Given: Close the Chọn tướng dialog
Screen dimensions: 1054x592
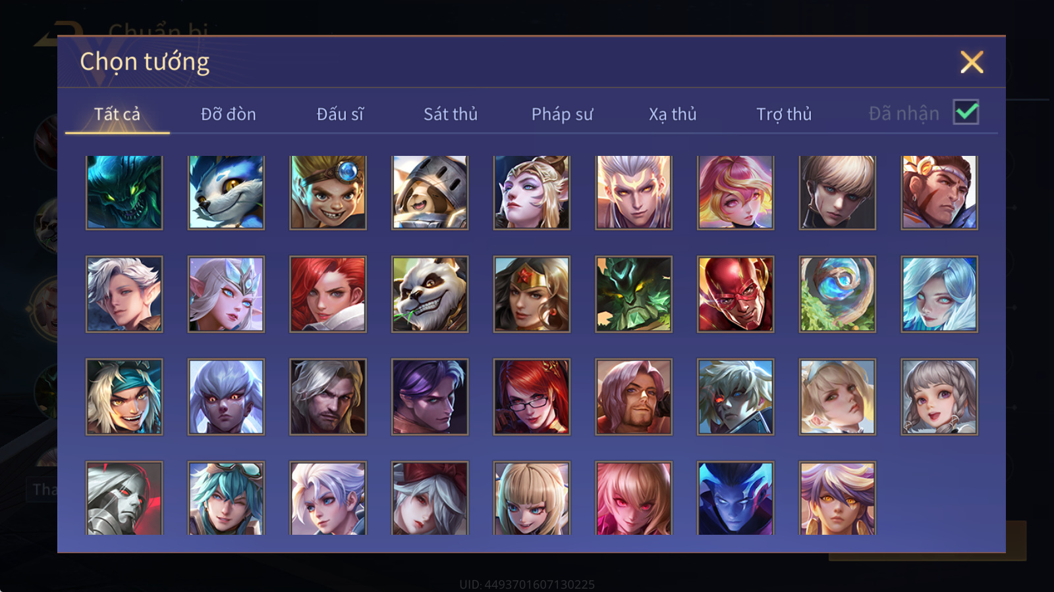Looking at the screenshot, I should [x=972, y=62].
